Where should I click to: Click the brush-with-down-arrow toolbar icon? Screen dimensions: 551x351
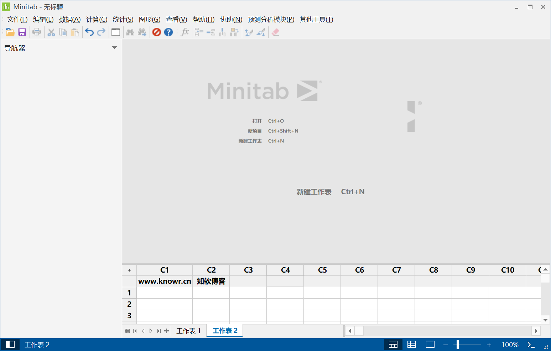(x=261, y=32)
